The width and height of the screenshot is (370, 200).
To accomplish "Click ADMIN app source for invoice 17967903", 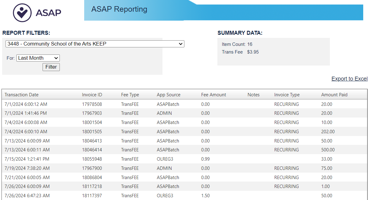I will click(x=164, y=113).
